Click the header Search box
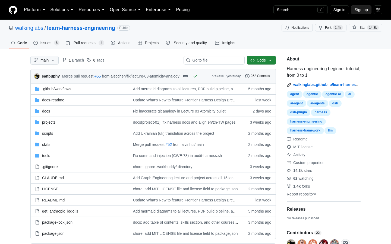391x244 pixels. [300, 10]
